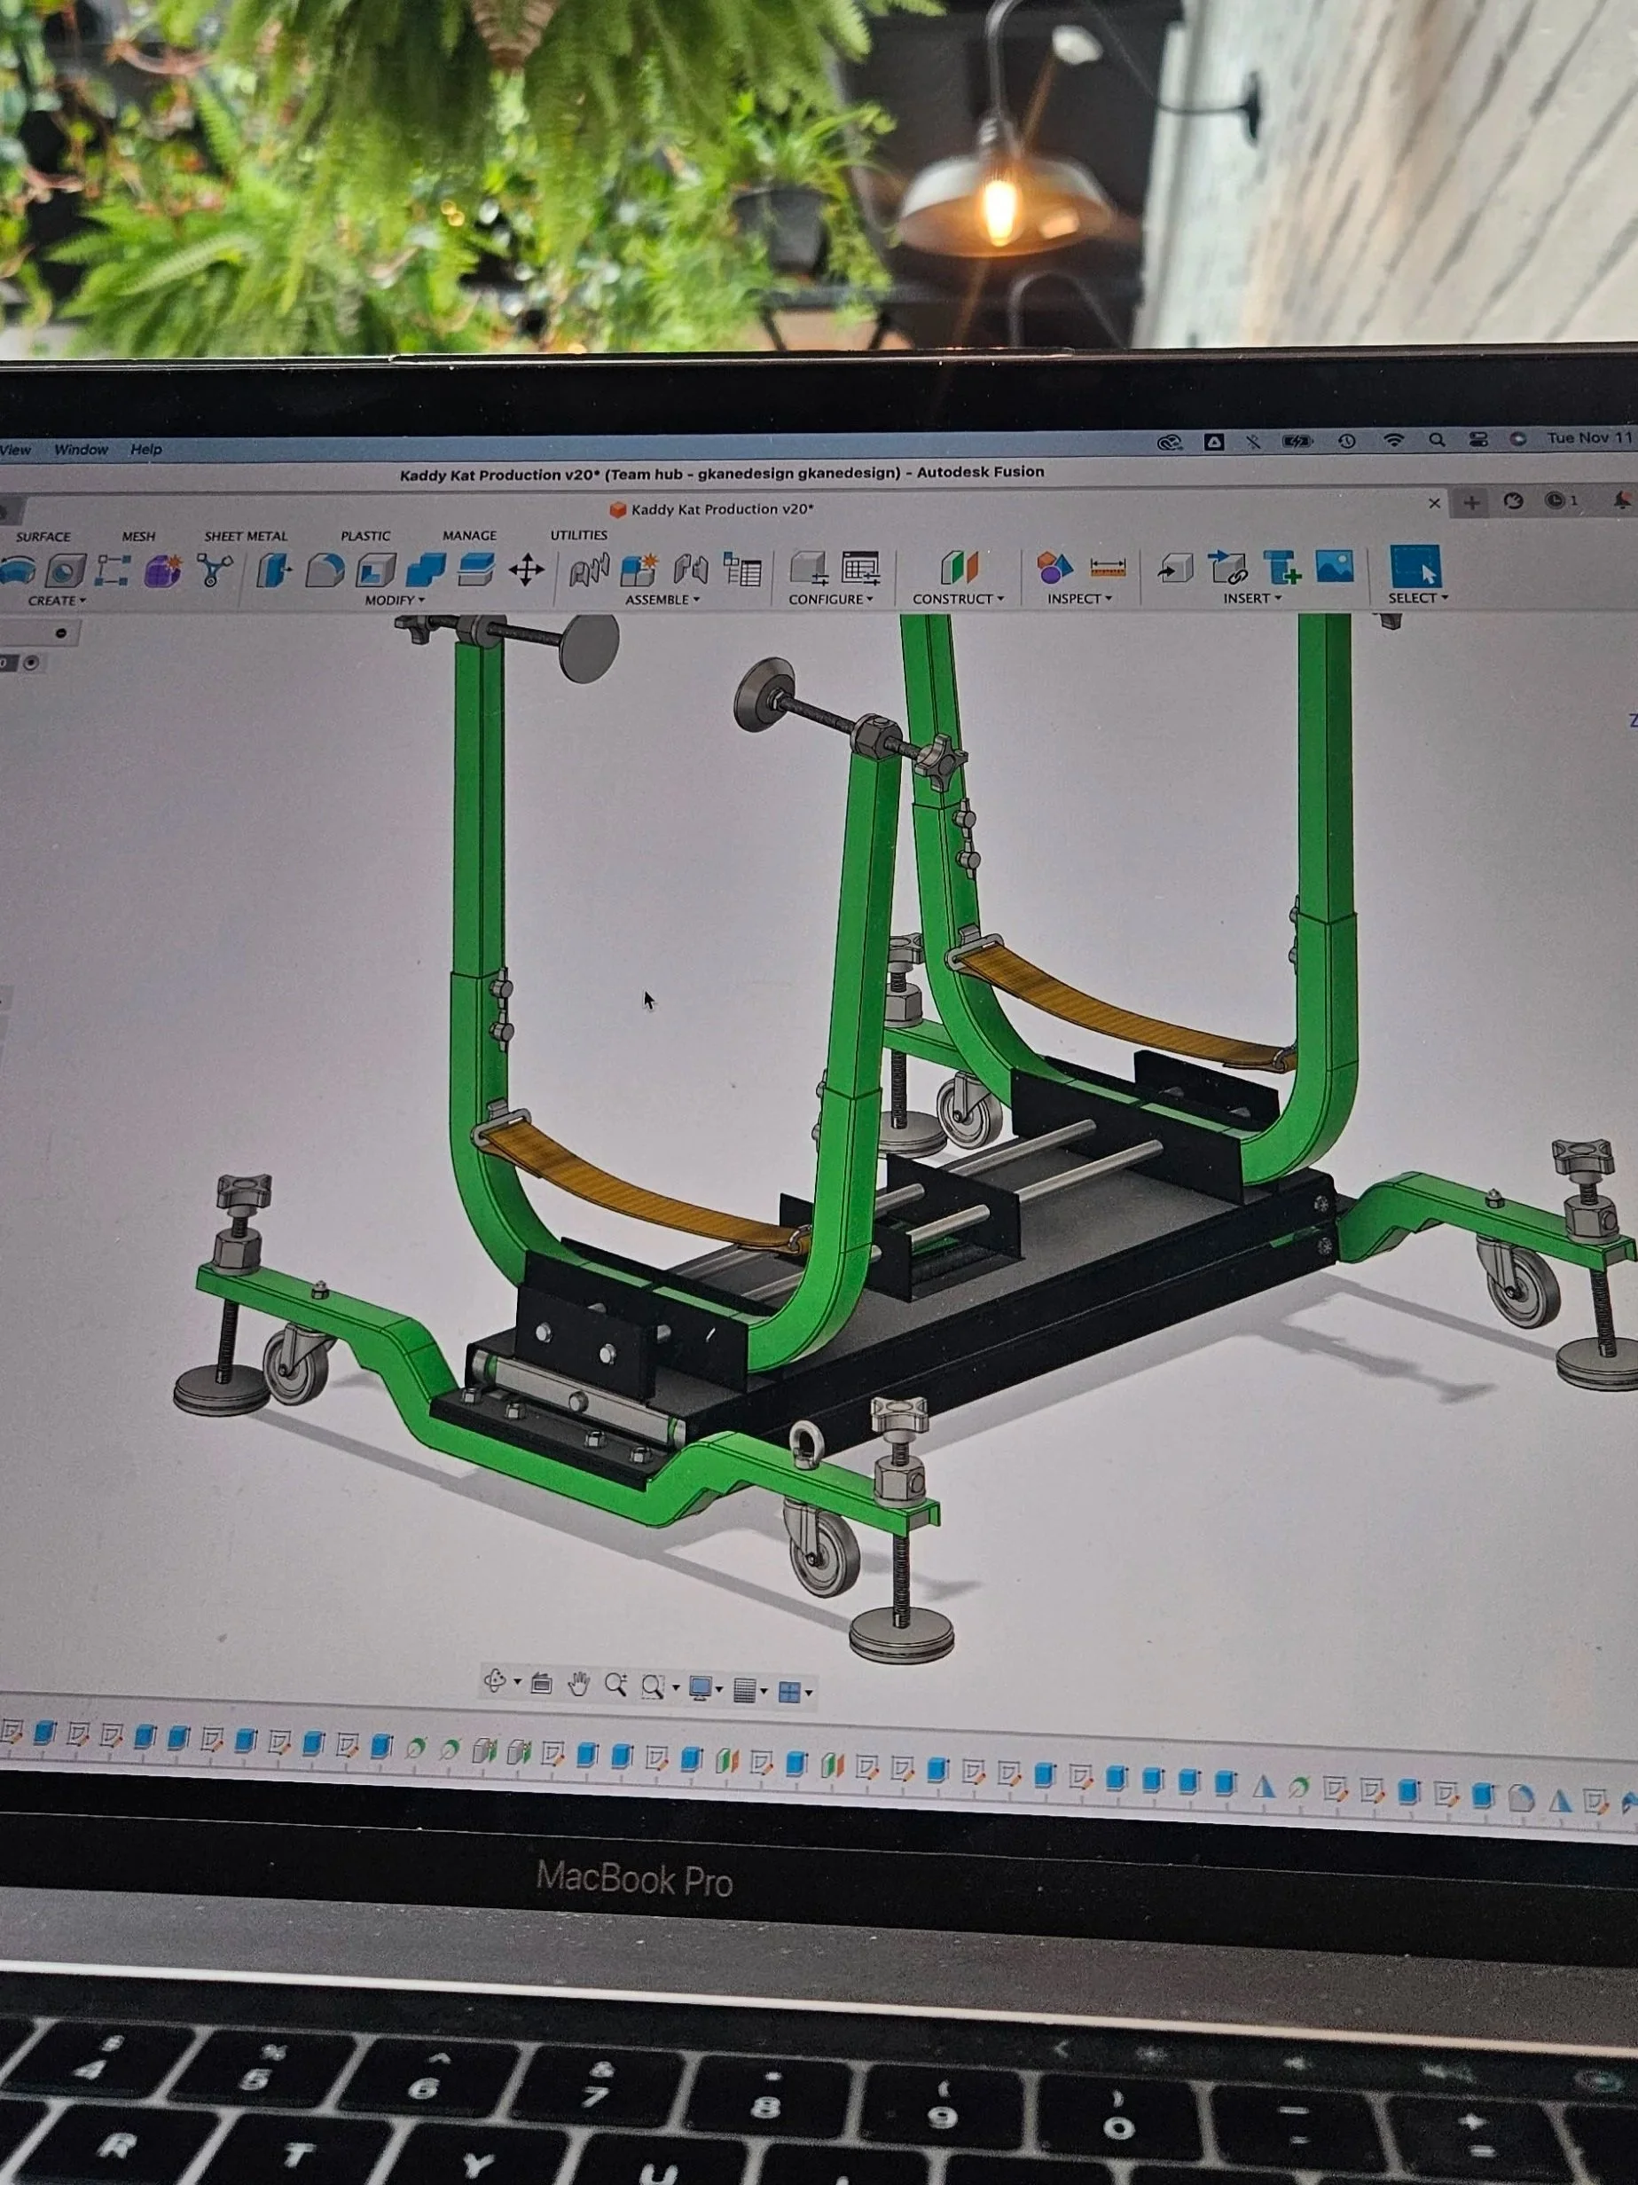
Task: Select the Pan hand tool
Action: pos(578,1683)
